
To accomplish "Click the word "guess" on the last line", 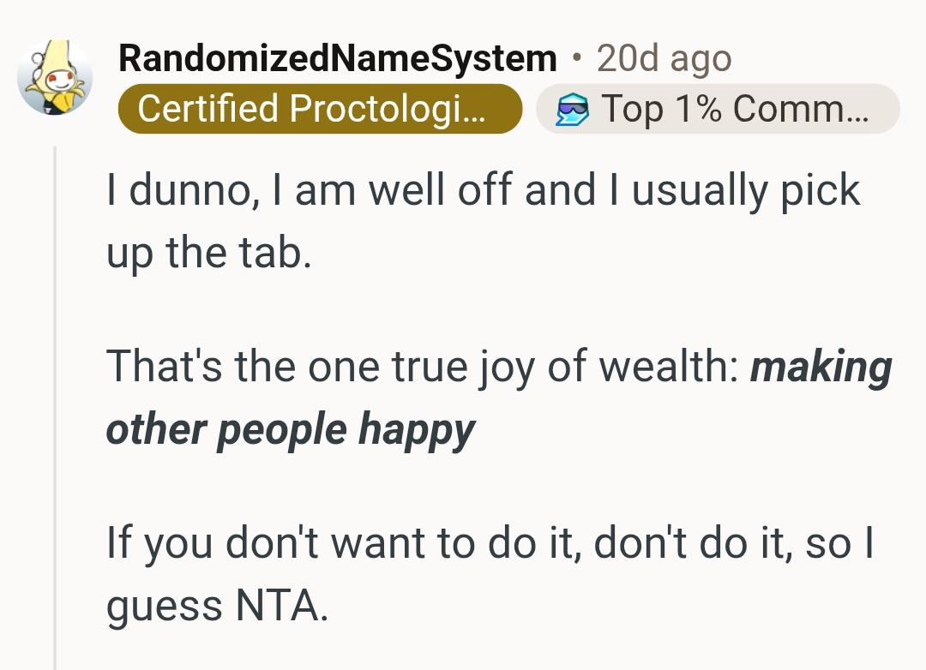I will (164, 605).
